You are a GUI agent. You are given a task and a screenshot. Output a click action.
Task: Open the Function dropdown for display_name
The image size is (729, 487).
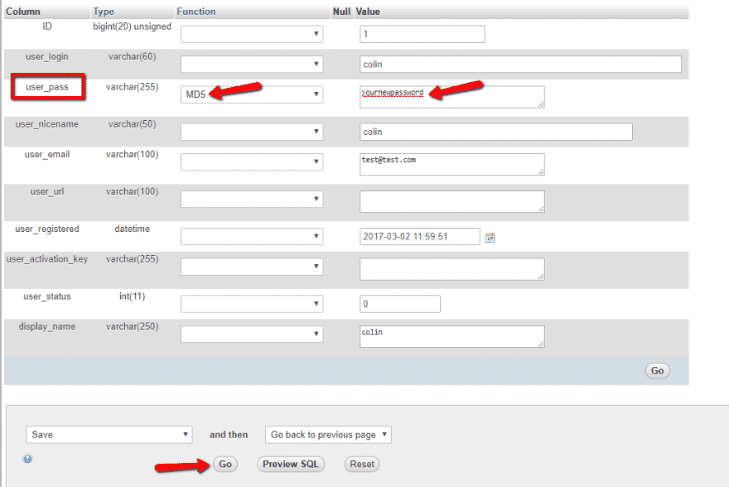point(250,335)
